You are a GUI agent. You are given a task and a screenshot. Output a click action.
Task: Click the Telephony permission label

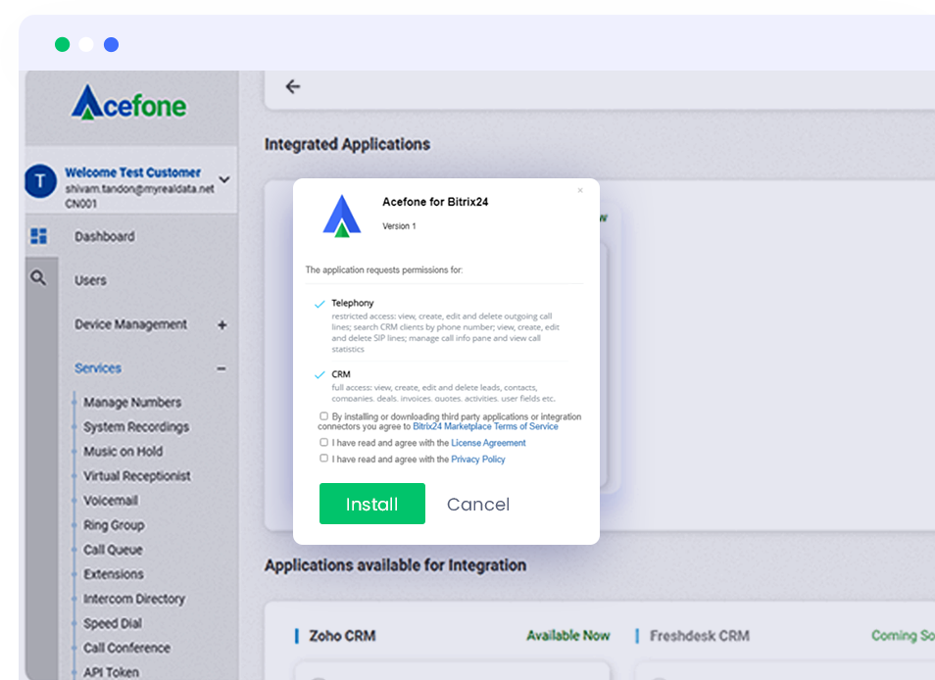[353, 303]
